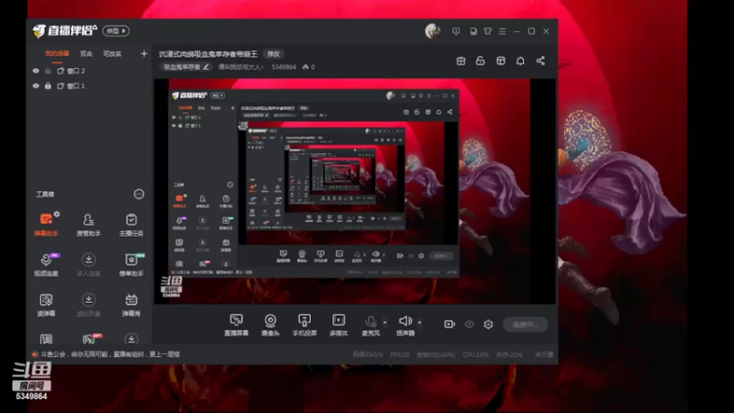Image resolution: width=734 pixels, height=413 pixels.
Task: Select the 窗口 2 source row
Action: point(89,71)
